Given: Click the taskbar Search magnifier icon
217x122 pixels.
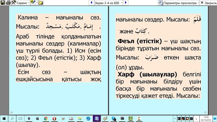Looking at the screenshot, I should pos(12,119).
